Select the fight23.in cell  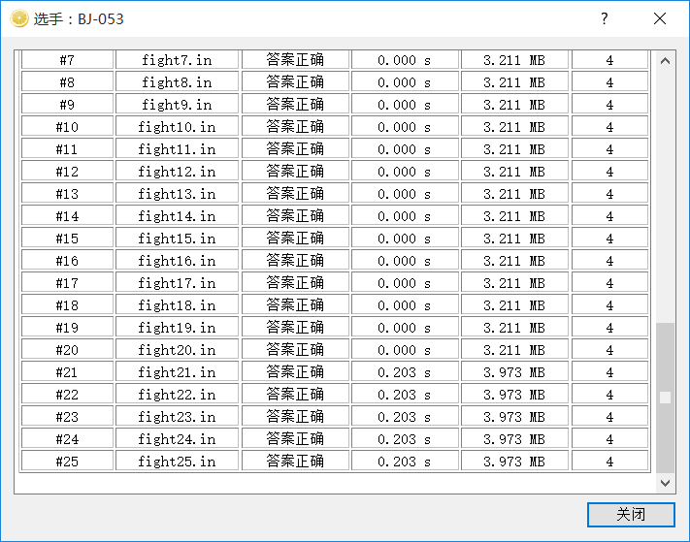(177, 417)
